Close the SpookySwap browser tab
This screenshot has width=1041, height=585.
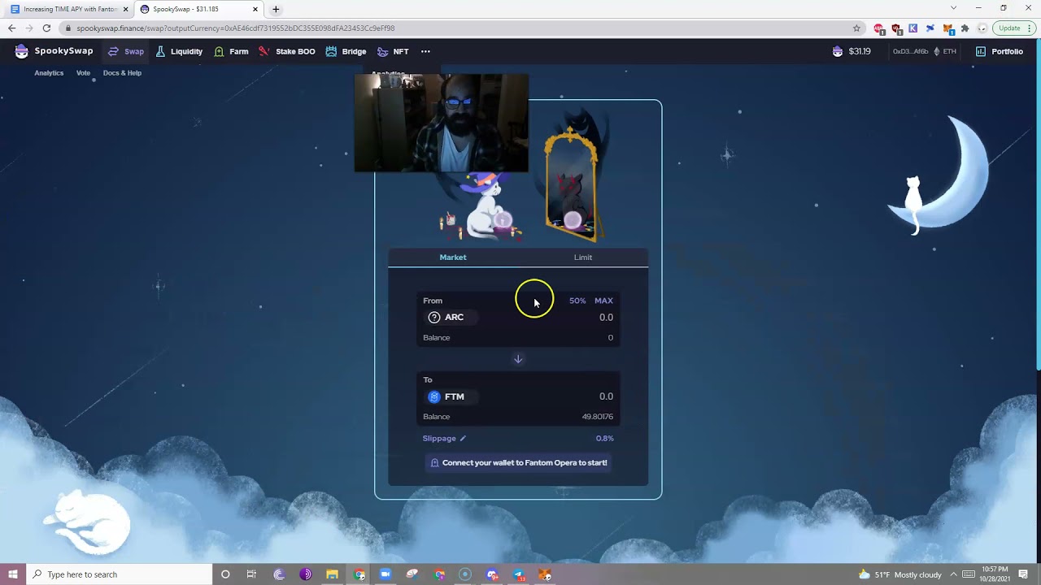tap(255, 10)
